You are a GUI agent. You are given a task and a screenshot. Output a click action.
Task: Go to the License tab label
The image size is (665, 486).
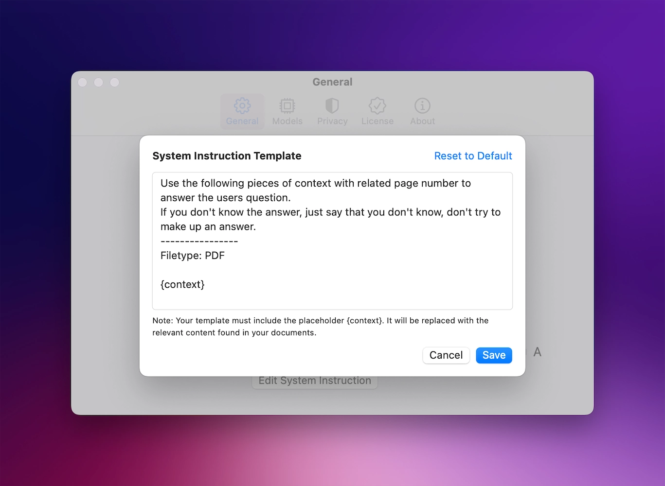377,121
